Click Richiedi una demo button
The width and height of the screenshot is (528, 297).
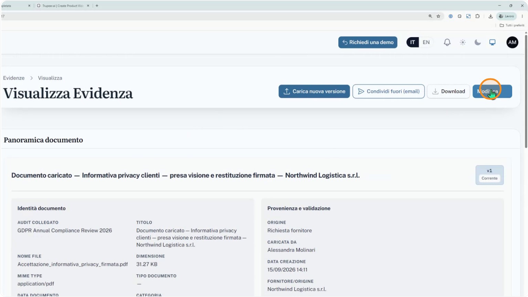click(x=368, y=42)
